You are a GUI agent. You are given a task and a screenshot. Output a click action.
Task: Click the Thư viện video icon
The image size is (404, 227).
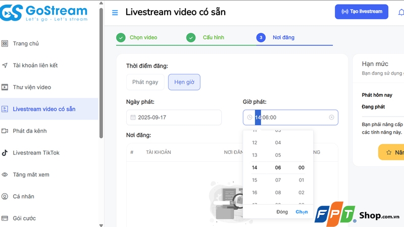pos(5,87)
